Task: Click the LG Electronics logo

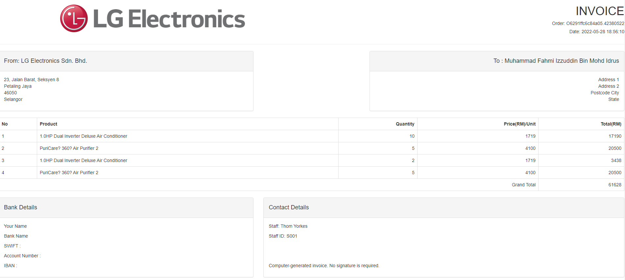Action: 153,18
